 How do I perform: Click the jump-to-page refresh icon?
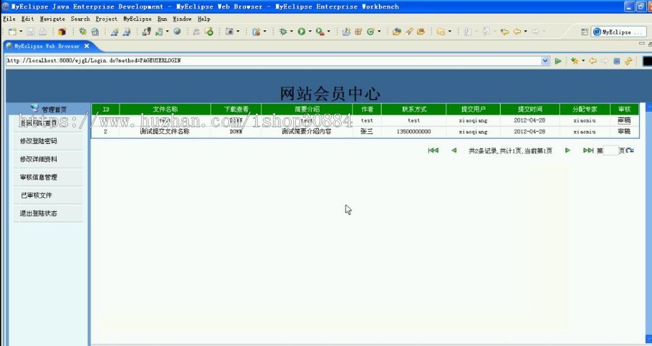pos(630,151)
